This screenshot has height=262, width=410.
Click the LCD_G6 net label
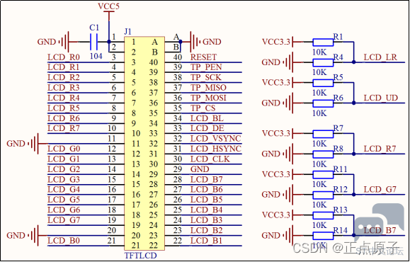coord(64,210)
